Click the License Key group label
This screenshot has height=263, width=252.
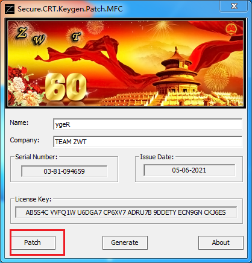(x=33, y=199)
